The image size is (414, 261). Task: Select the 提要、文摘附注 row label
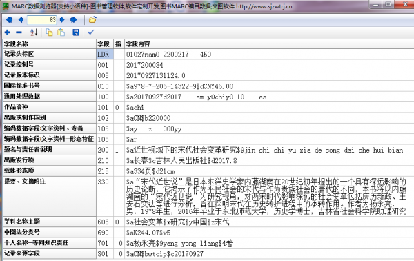tap(50, 196)
